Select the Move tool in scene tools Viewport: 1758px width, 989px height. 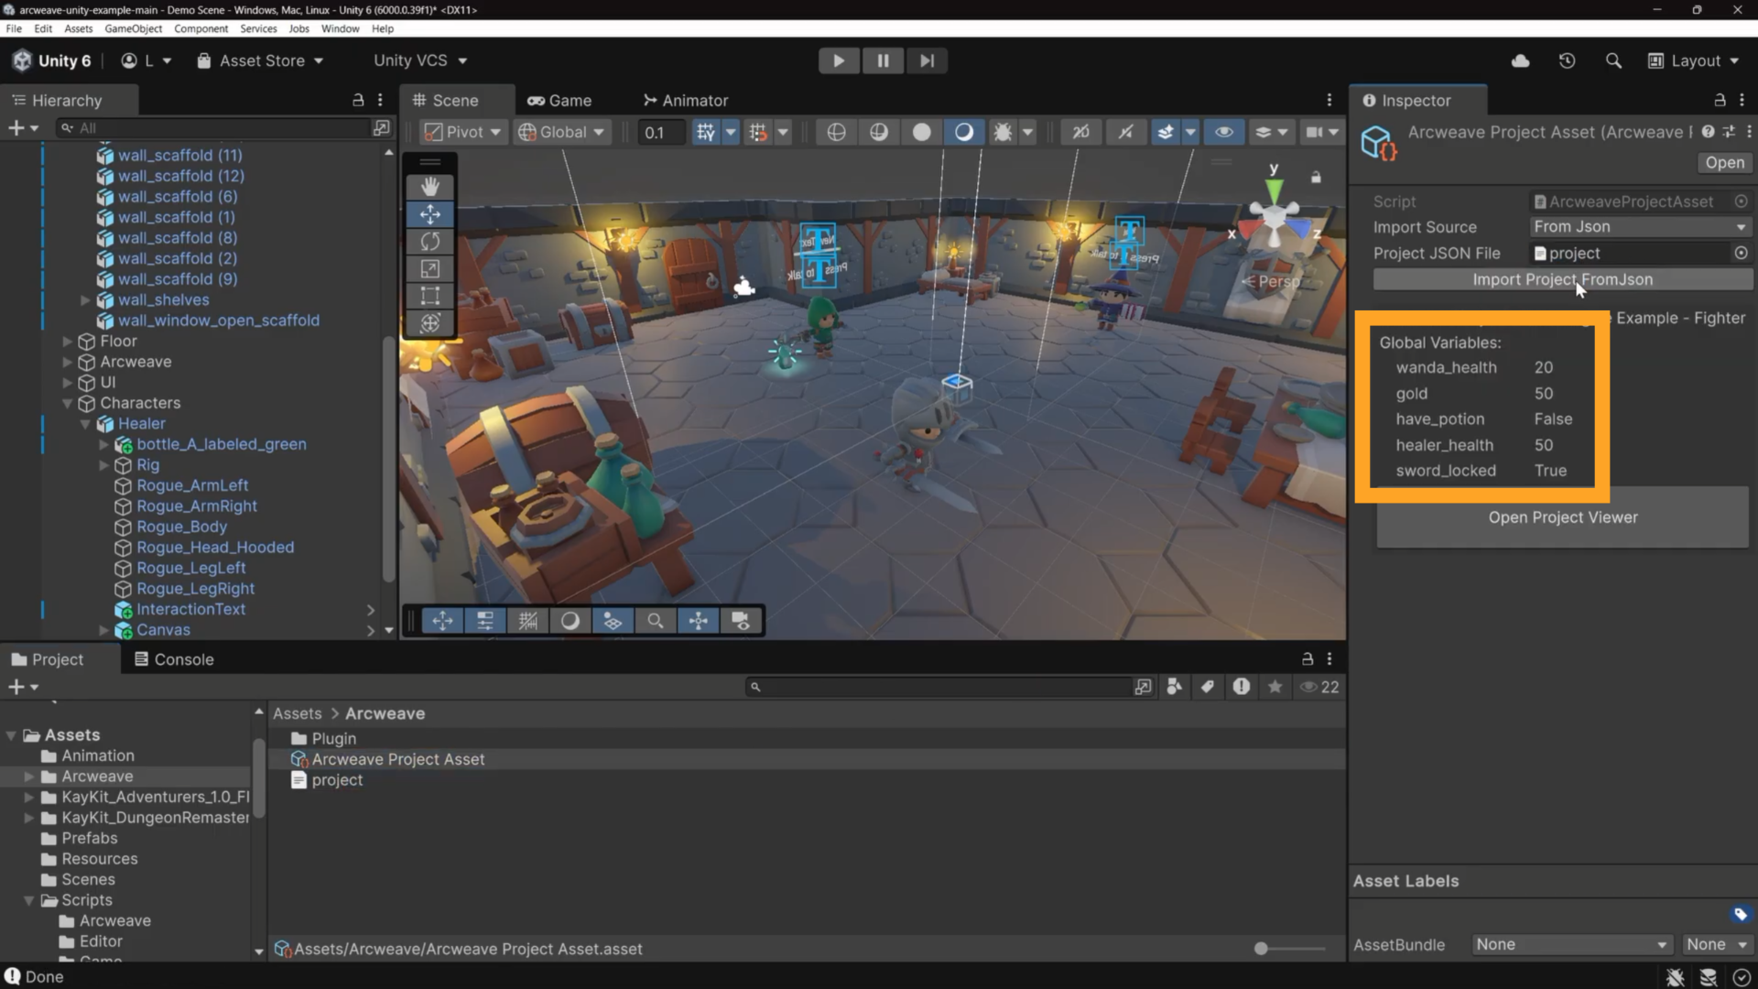[x=429, y=214]
